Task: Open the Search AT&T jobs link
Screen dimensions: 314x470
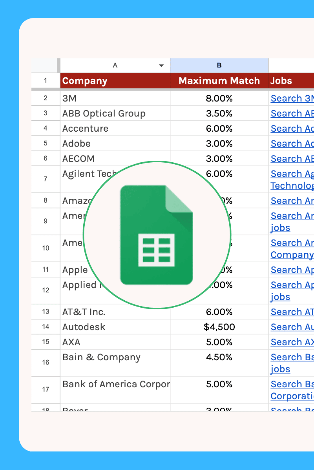Action: (292, 312)
